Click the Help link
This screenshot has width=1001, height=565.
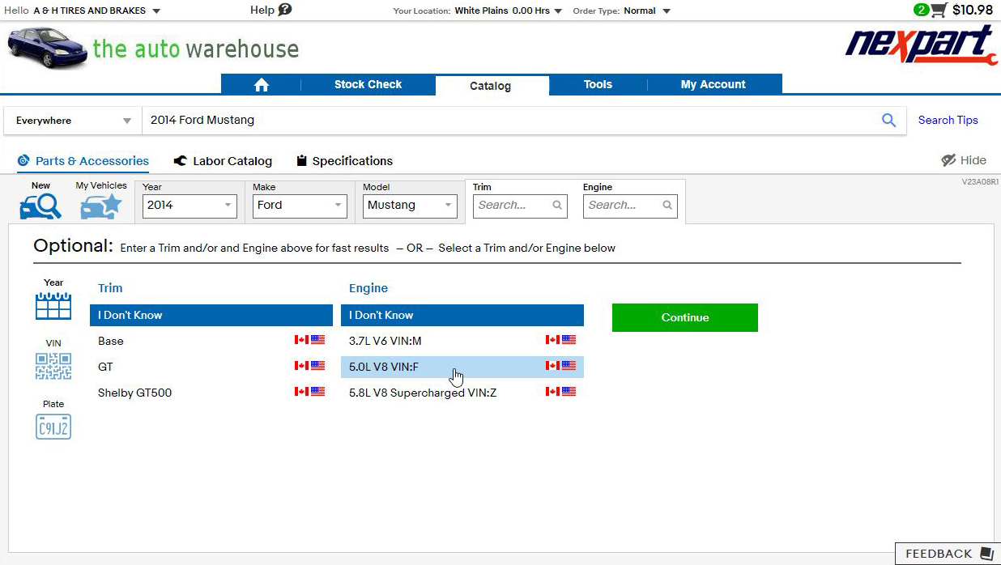point(262,10)
